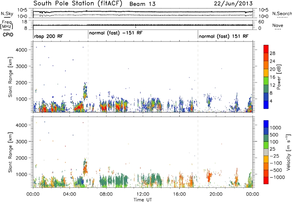Click the "rbsp 200 RF" CPID label

pyautogui.click(x=49, y=36)
